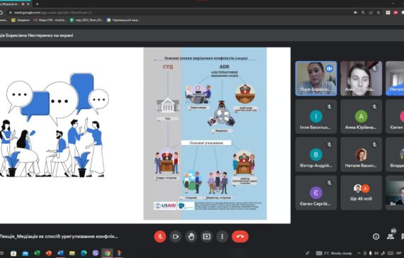
Task: Select Лідія Борисівна video tile
Action: click(316, 79)
